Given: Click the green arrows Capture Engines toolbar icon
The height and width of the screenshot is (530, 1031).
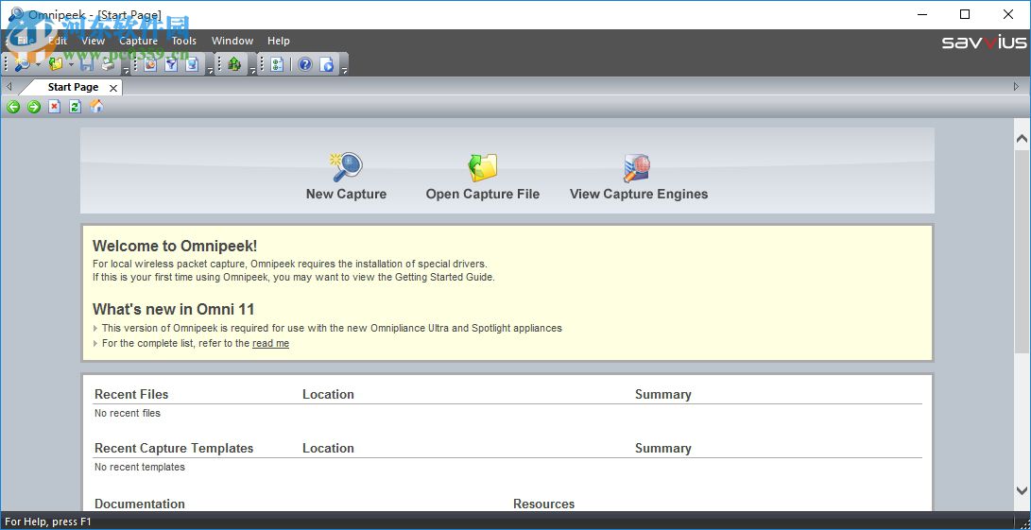Looking at the screenshot, I should coord(234,64).
